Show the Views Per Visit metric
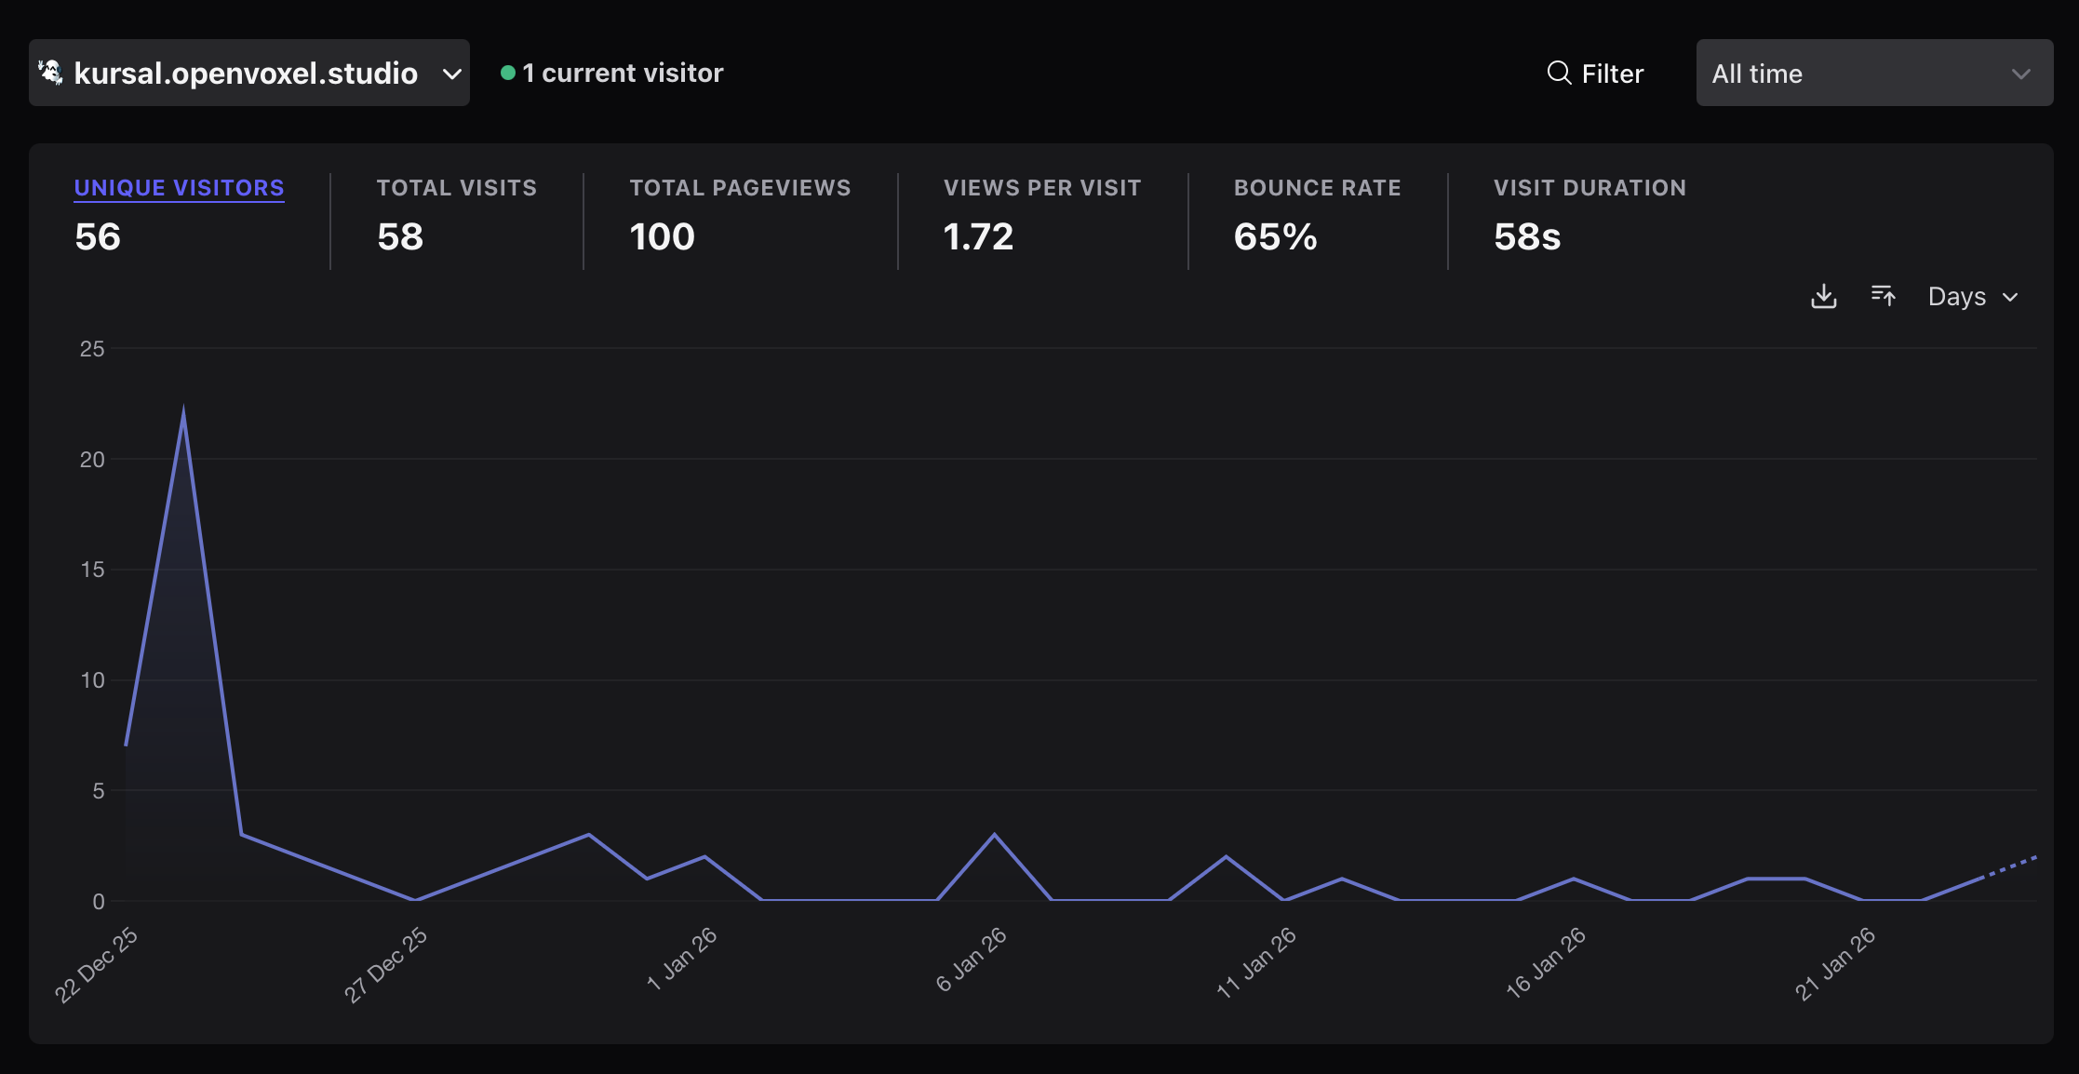This screenshot has width=2079, height=1074. (x=1041, y=188)
